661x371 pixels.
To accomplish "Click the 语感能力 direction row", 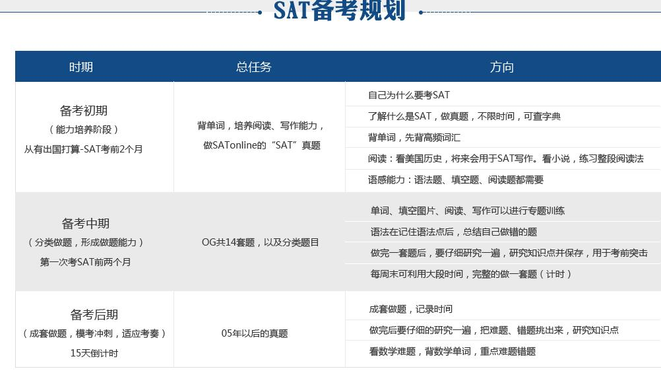I will point(455,180).
